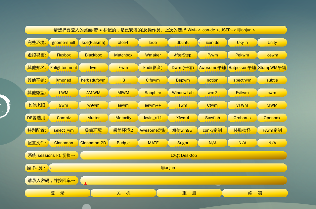Screen dimensions: 316x209
Task: Select Flwm window manager
Action: pyautogui.click(x=123, y=68)
